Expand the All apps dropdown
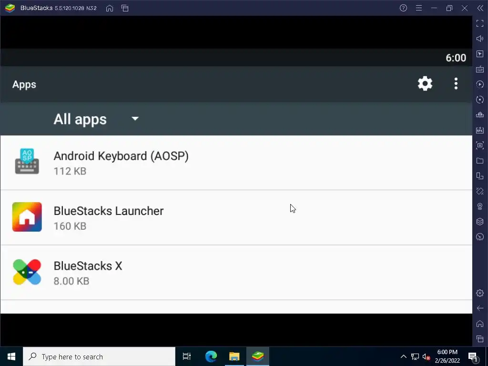This screenshot has height=366, width=488. click(96, 119)
